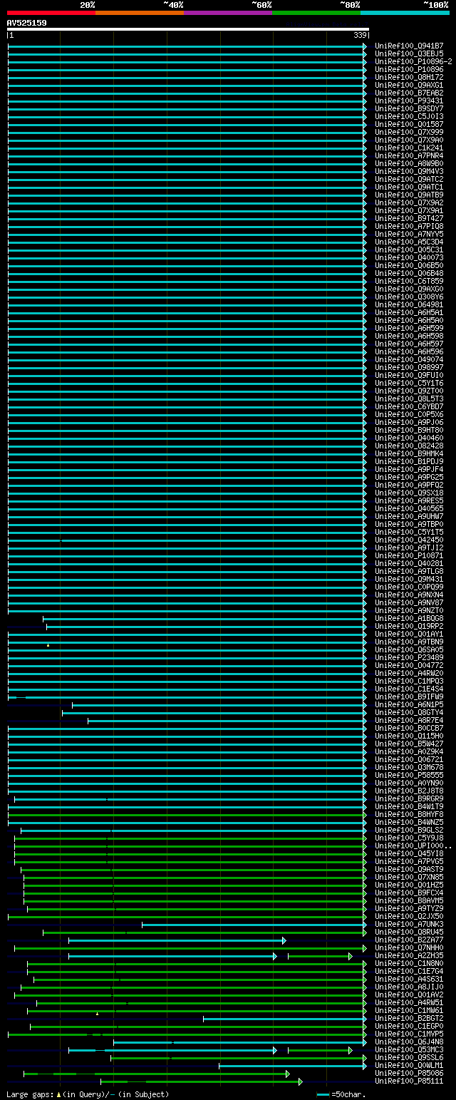Click the green ~80% identity legend segment
The image size is (456, 1100).
(x=316, y=13)
